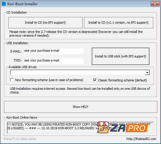This screenshot has width=161, height=144.
Task: Focus the TXID input field
Action: point(54,61)
